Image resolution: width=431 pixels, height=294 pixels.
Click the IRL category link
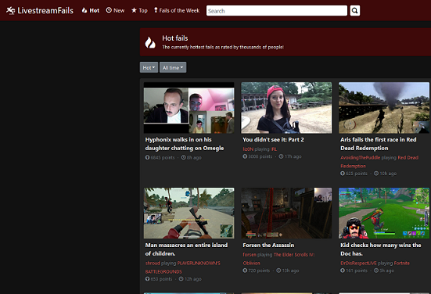pos(274,149)
